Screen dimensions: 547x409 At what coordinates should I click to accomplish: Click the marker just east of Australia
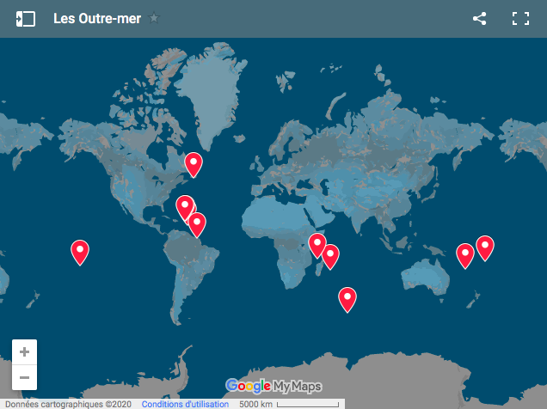pos(465,254)
